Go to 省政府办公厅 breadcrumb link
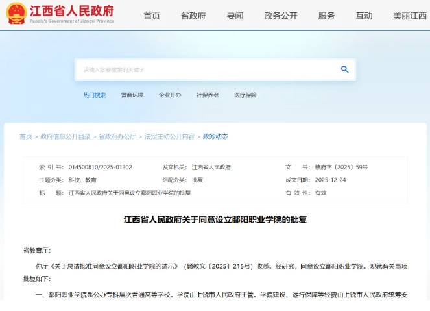 [117, 136]
